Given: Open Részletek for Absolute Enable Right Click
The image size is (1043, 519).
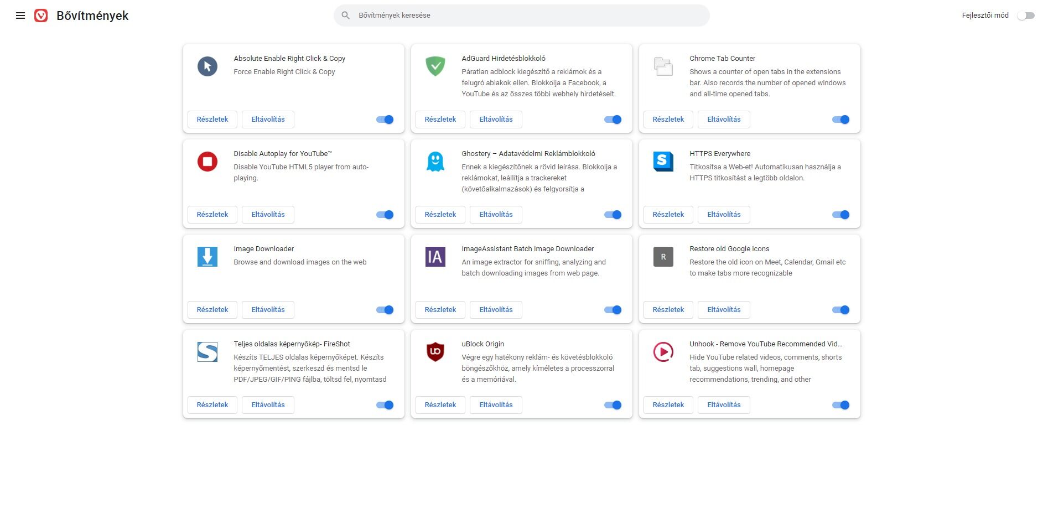Looking at the screenshot, I should point(212,120).
